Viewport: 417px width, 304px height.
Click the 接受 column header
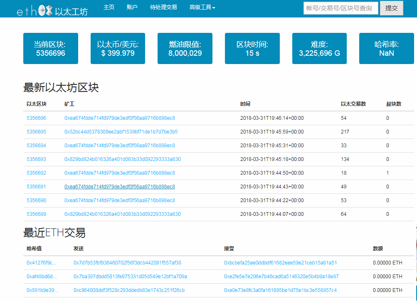pos(229,248)
